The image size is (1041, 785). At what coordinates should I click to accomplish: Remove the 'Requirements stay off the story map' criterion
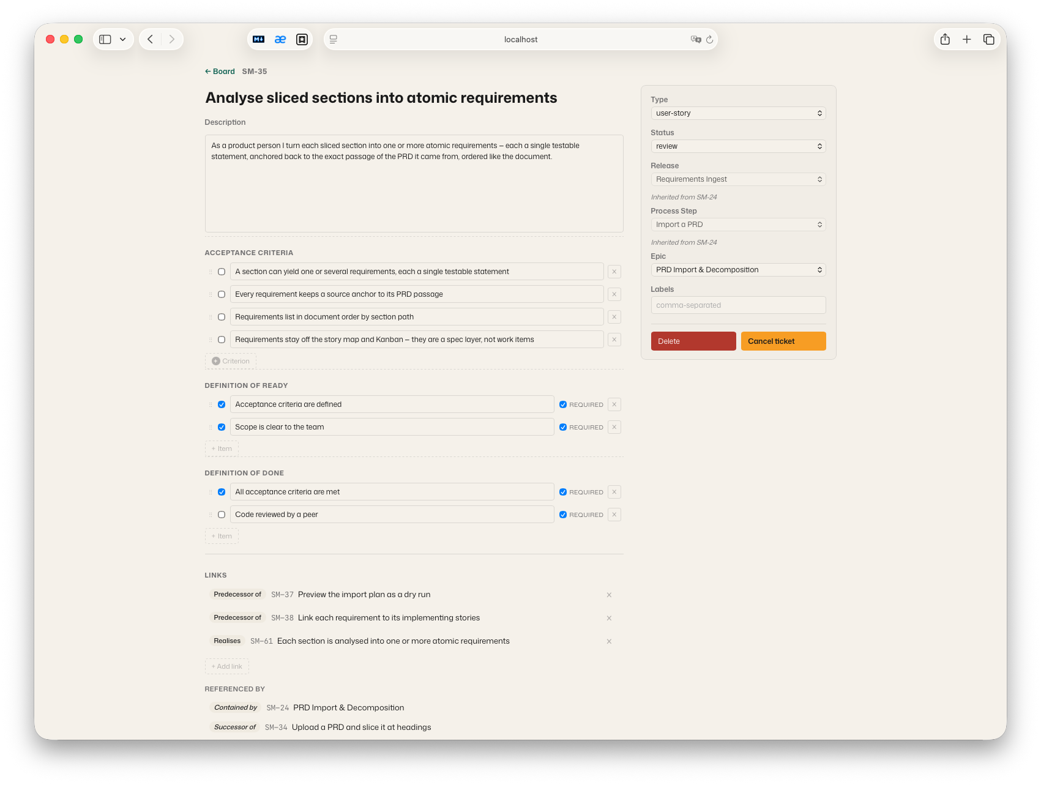[614, 340]
